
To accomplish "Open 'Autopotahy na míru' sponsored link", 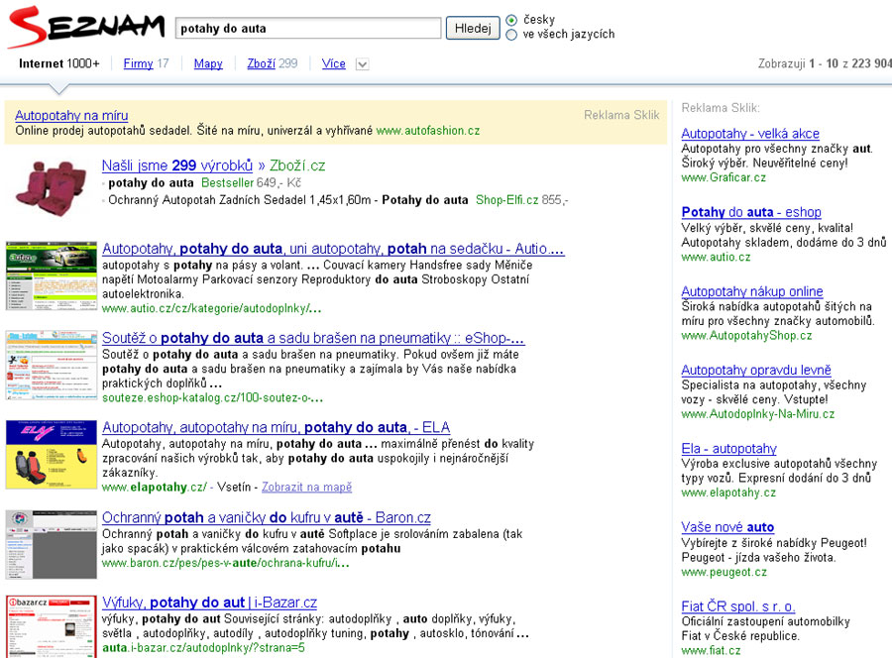I will [x=71, y=116].
